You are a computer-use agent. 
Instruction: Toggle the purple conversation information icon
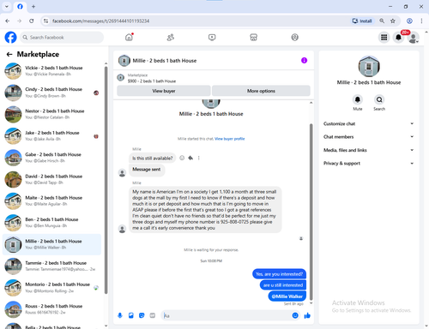click(x=304, y=60)
